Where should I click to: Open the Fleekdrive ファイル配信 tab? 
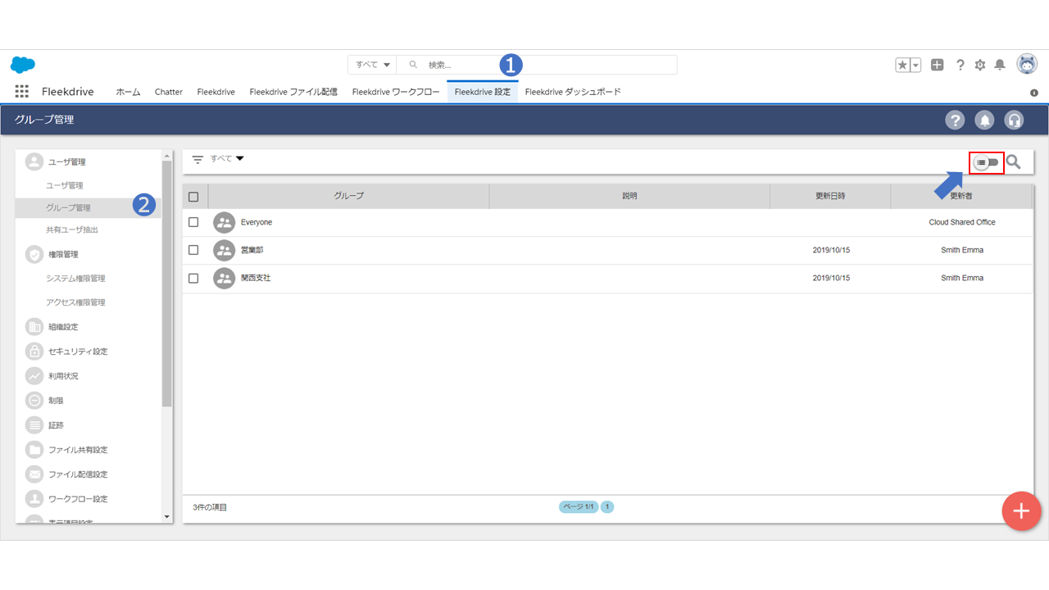(x=293, y=92)
